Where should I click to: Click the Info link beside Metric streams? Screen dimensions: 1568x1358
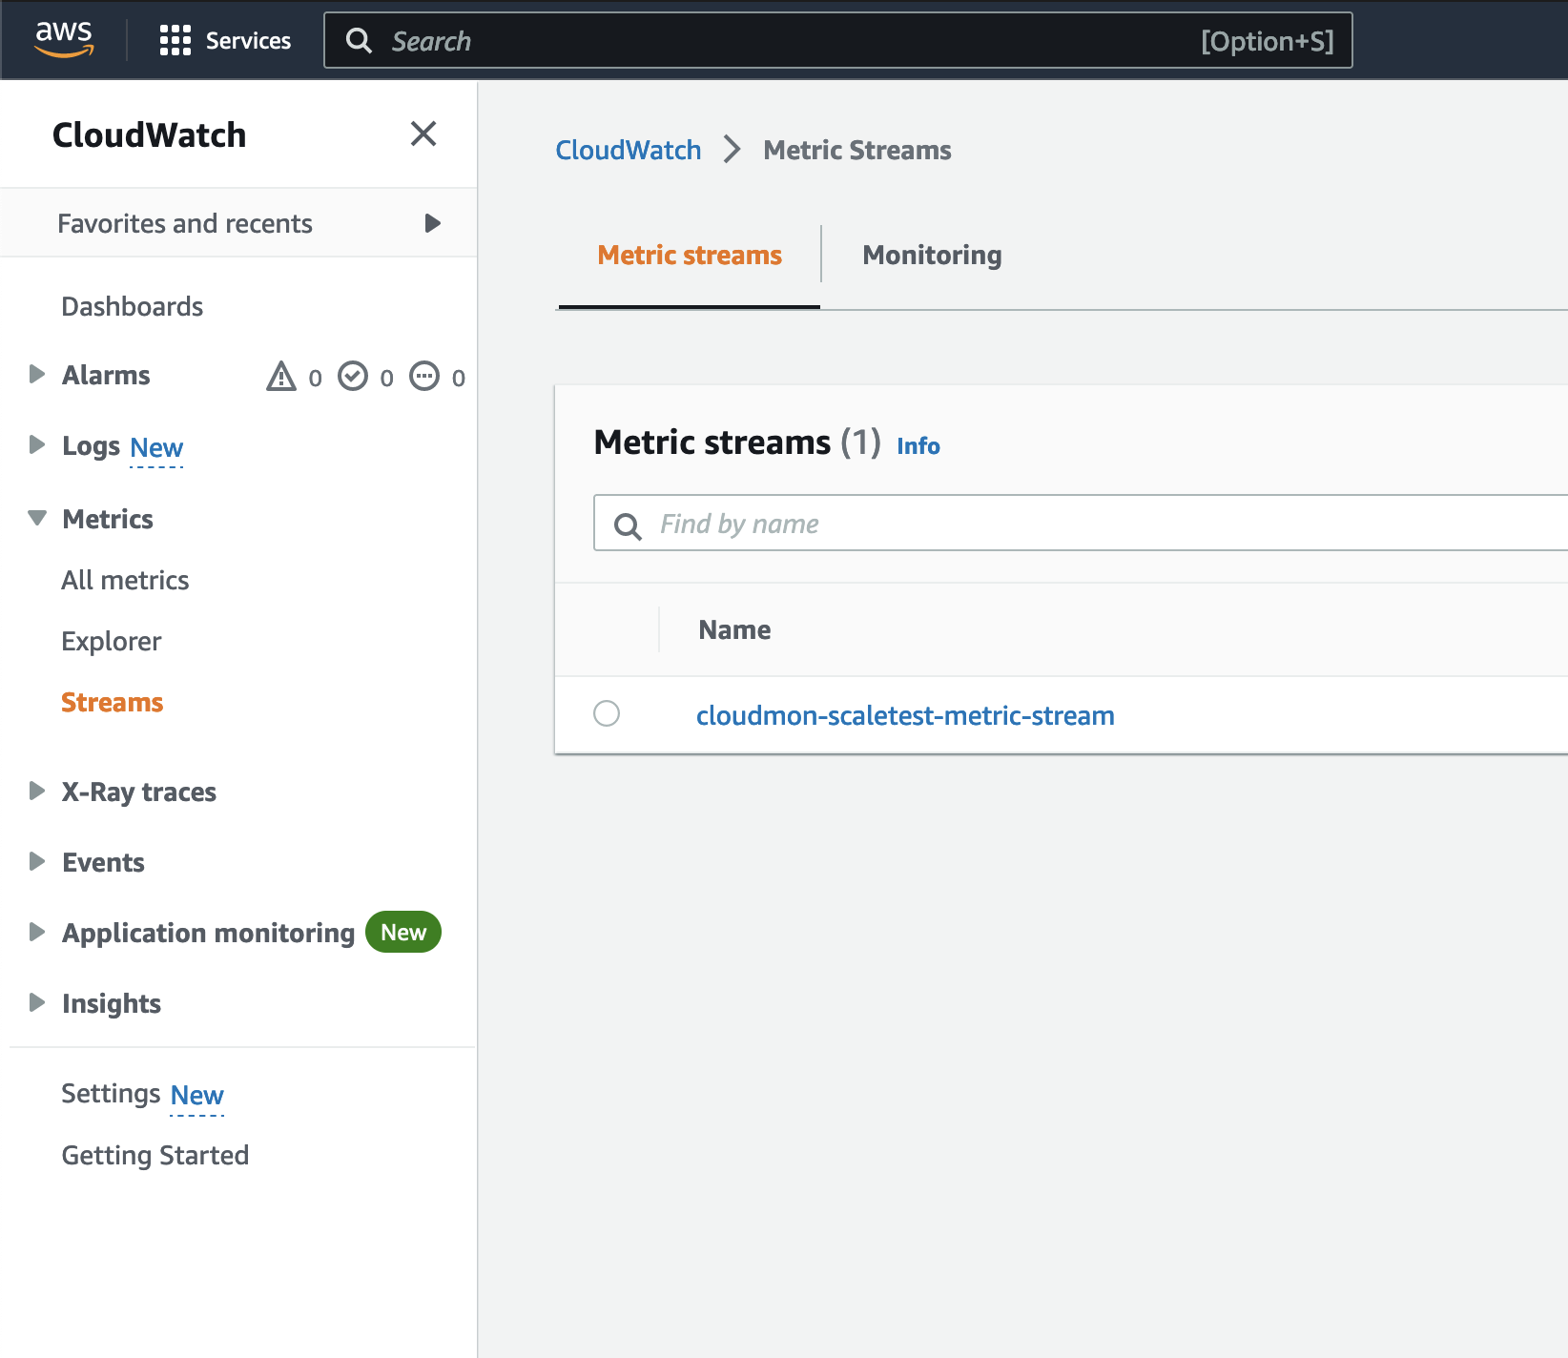(x=918, y=445)
